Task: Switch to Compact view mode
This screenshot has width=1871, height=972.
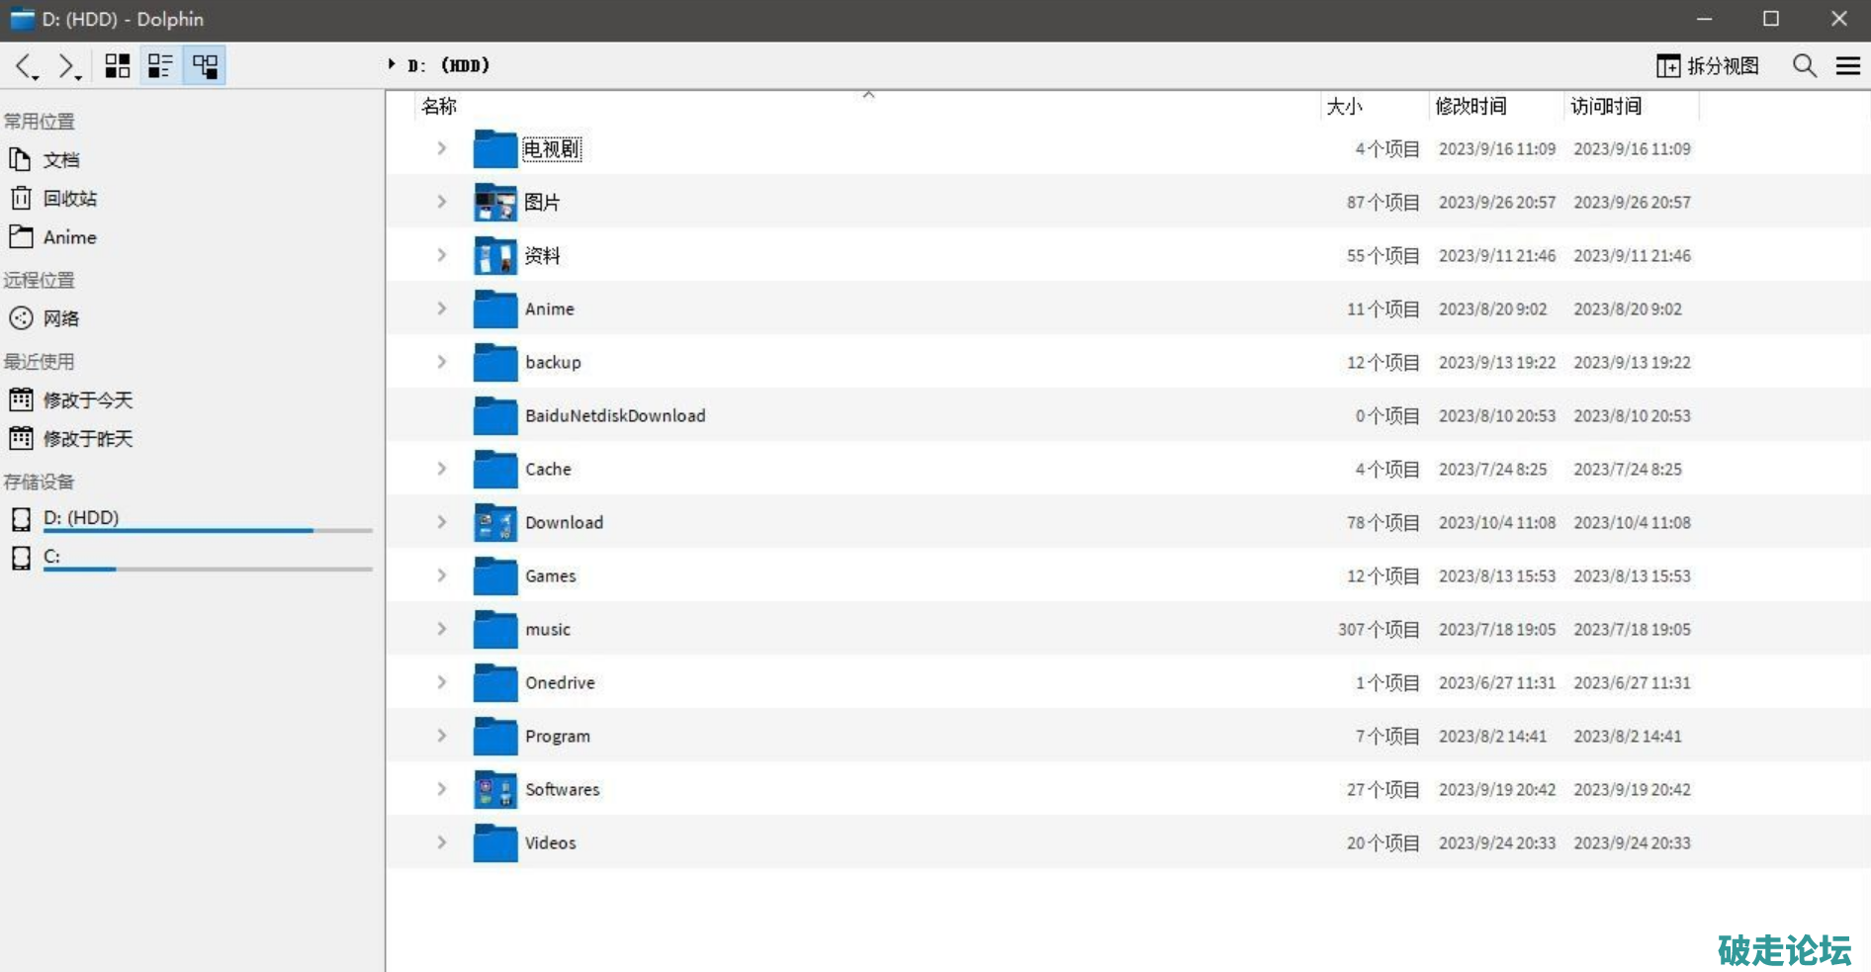Action: coord(160,66)
